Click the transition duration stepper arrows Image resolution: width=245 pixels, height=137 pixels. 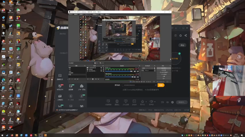tap(155, 70)
